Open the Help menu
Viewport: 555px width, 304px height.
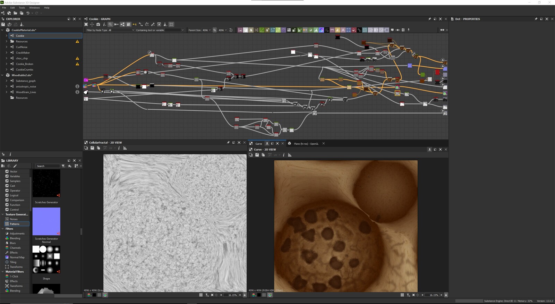(x=47, y=8)
